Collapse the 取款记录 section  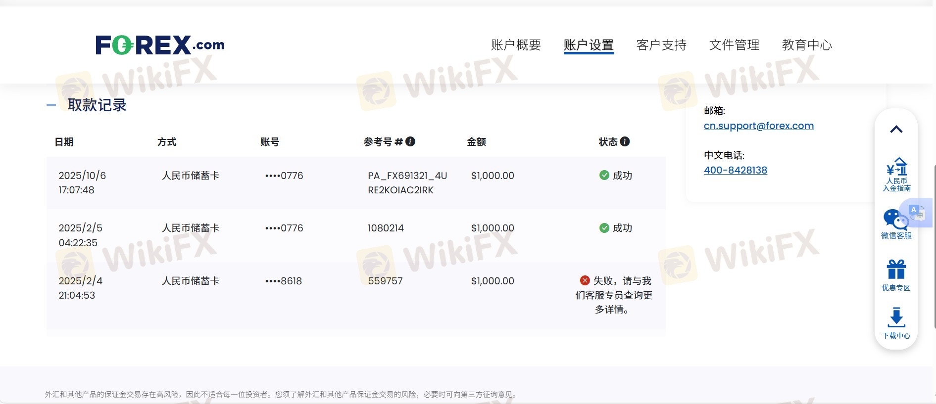point(51,105)
